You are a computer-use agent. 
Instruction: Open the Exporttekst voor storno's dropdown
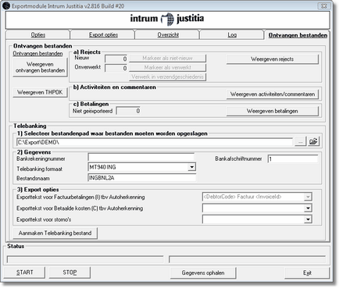point(308,219)
